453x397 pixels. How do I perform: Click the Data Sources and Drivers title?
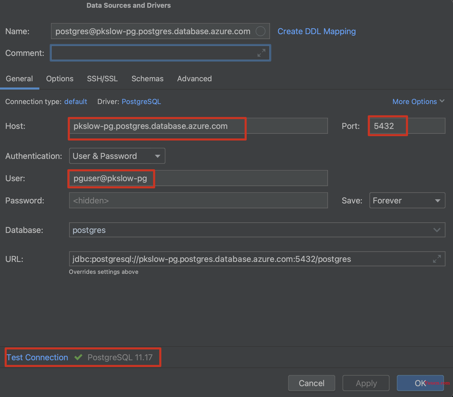point(129,5)
